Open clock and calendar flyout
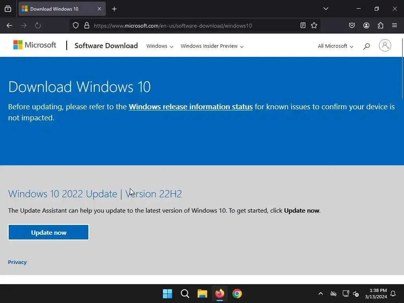 pyautogui.click(x=376, y=294)
